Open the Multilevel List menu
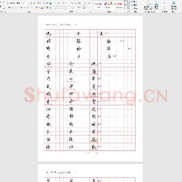Image resolution: width=182 pixels, height=182 pixels. click(x=64, y=3)
